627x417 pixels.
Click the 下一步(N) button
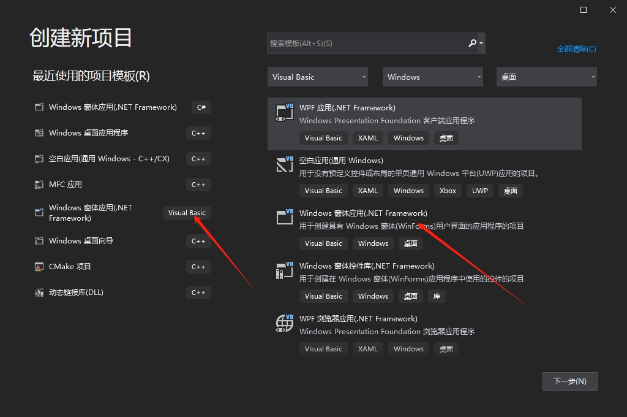pos(570,381)
